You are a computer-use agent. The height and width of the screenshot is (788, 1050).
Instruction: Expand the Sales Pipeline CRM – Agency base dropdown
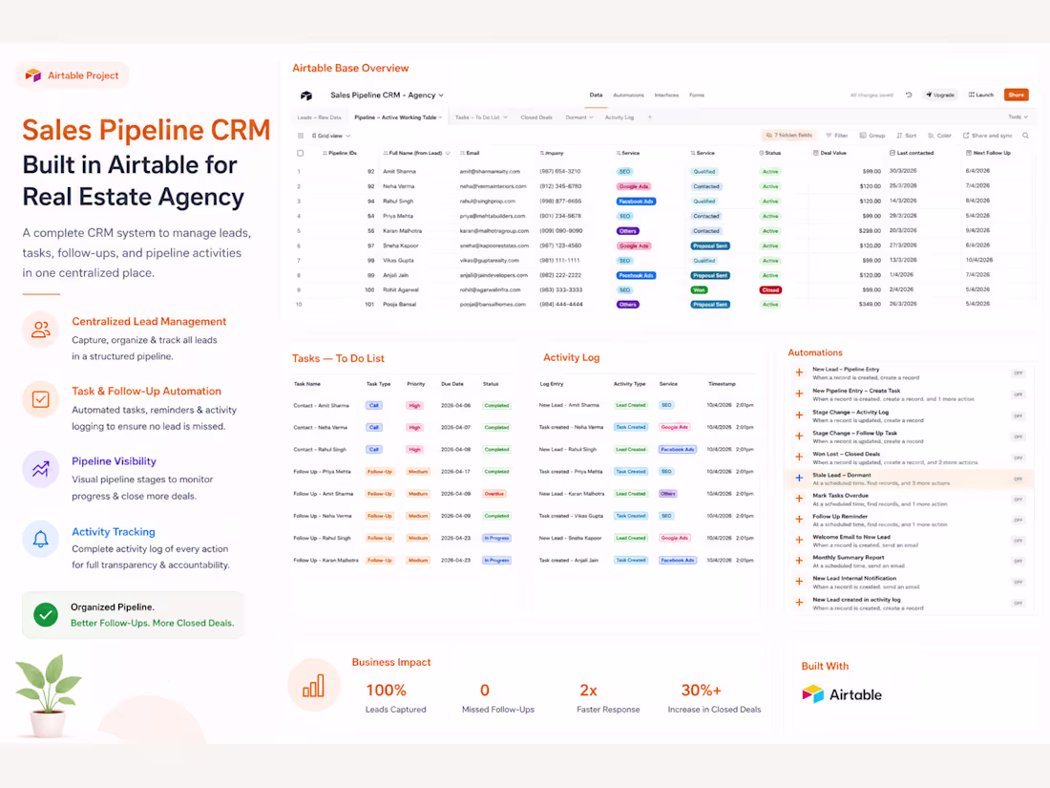pyautogui.click(x=441, y=96)
